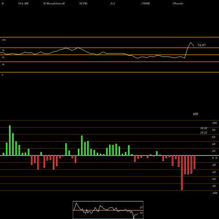The image size is (219, 219).
Task: Click the 10.22 value next to MR axis
Action: tap(204, 133)
